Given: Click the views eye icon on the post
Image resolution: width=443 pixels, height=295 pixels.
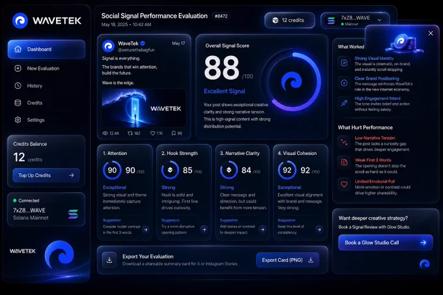Looking at the screenshot, I should tap(105, 133).
